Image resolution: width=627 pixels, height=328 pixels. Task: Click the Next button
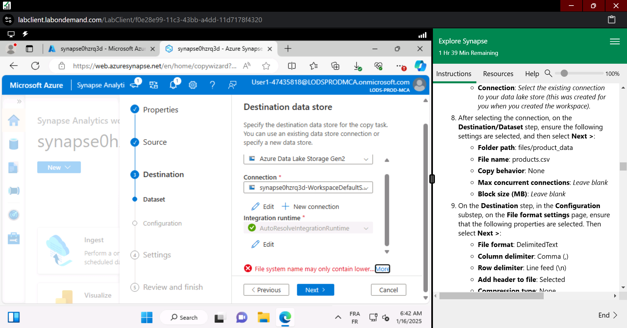point(315,290)
